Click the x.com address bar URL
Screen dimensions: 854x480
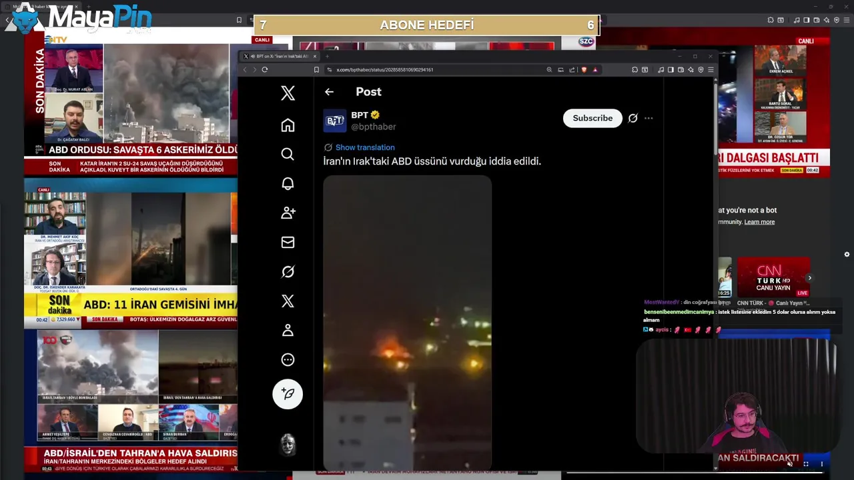(x=385, y=69)
